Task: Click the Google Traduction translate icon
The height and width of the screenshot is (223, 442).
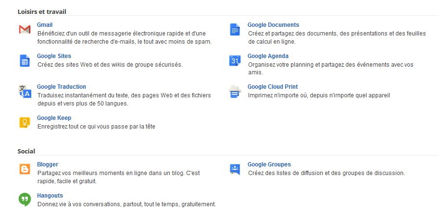Action: click(x=25, y=92)
